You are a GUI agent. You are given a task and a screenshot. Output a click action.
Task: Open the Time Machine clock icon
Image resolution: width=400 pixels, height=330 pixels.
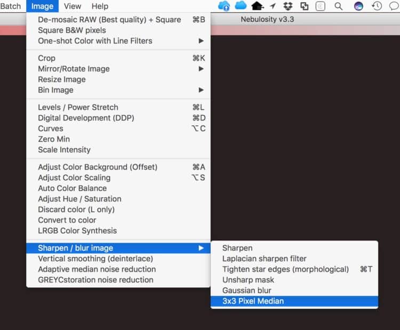[x=377, y=6]
